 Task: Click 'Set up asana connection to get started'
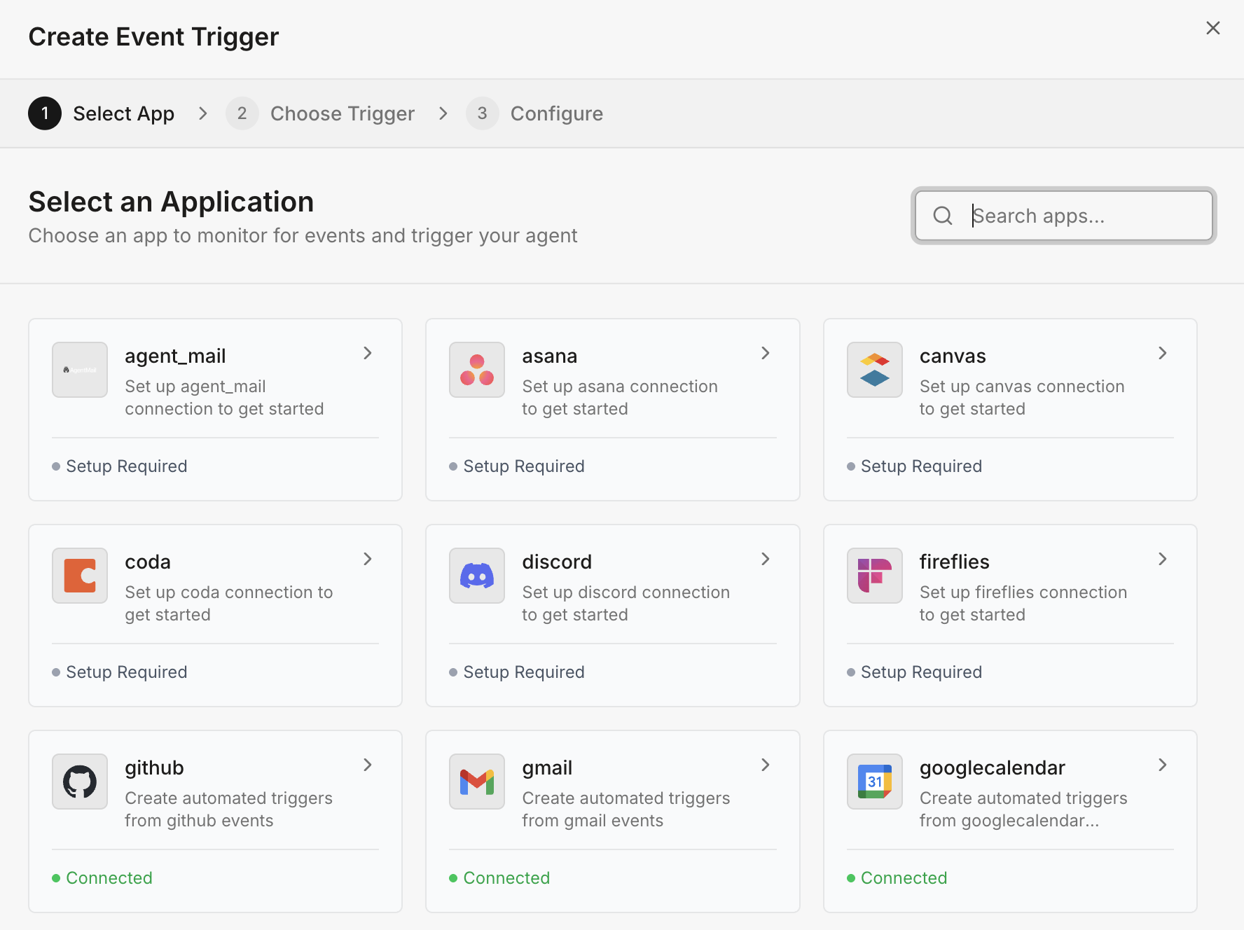[x=620, y=398]
